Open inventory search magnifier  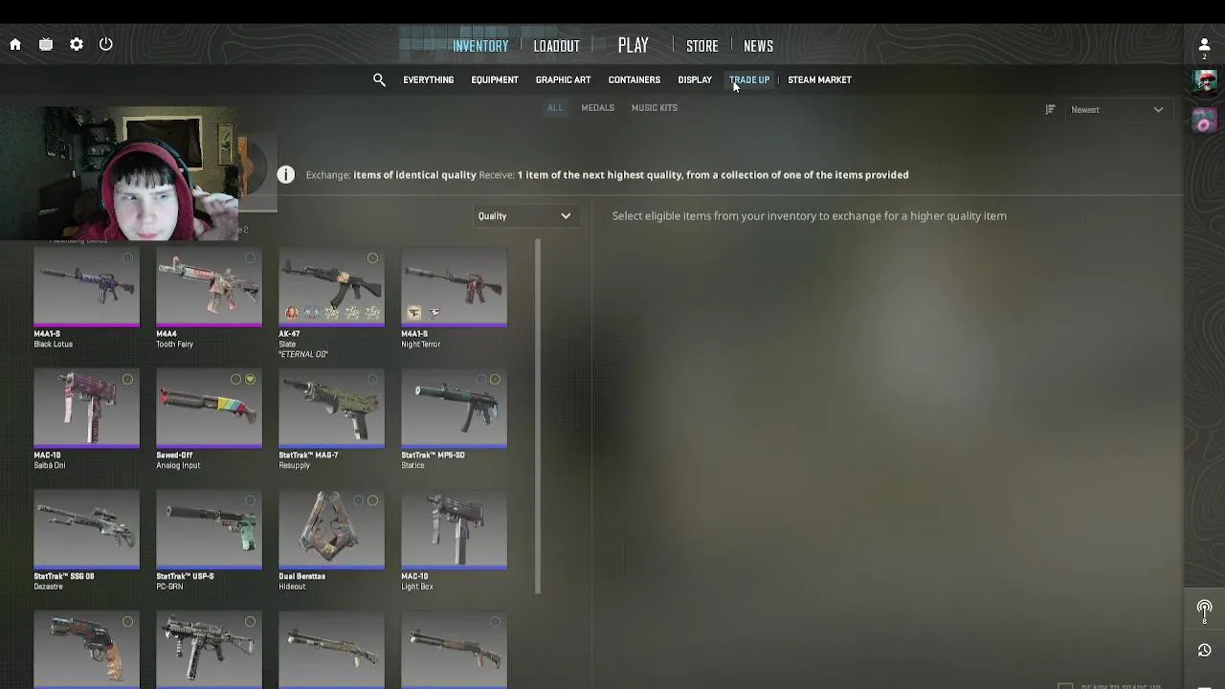pos(379,79)
